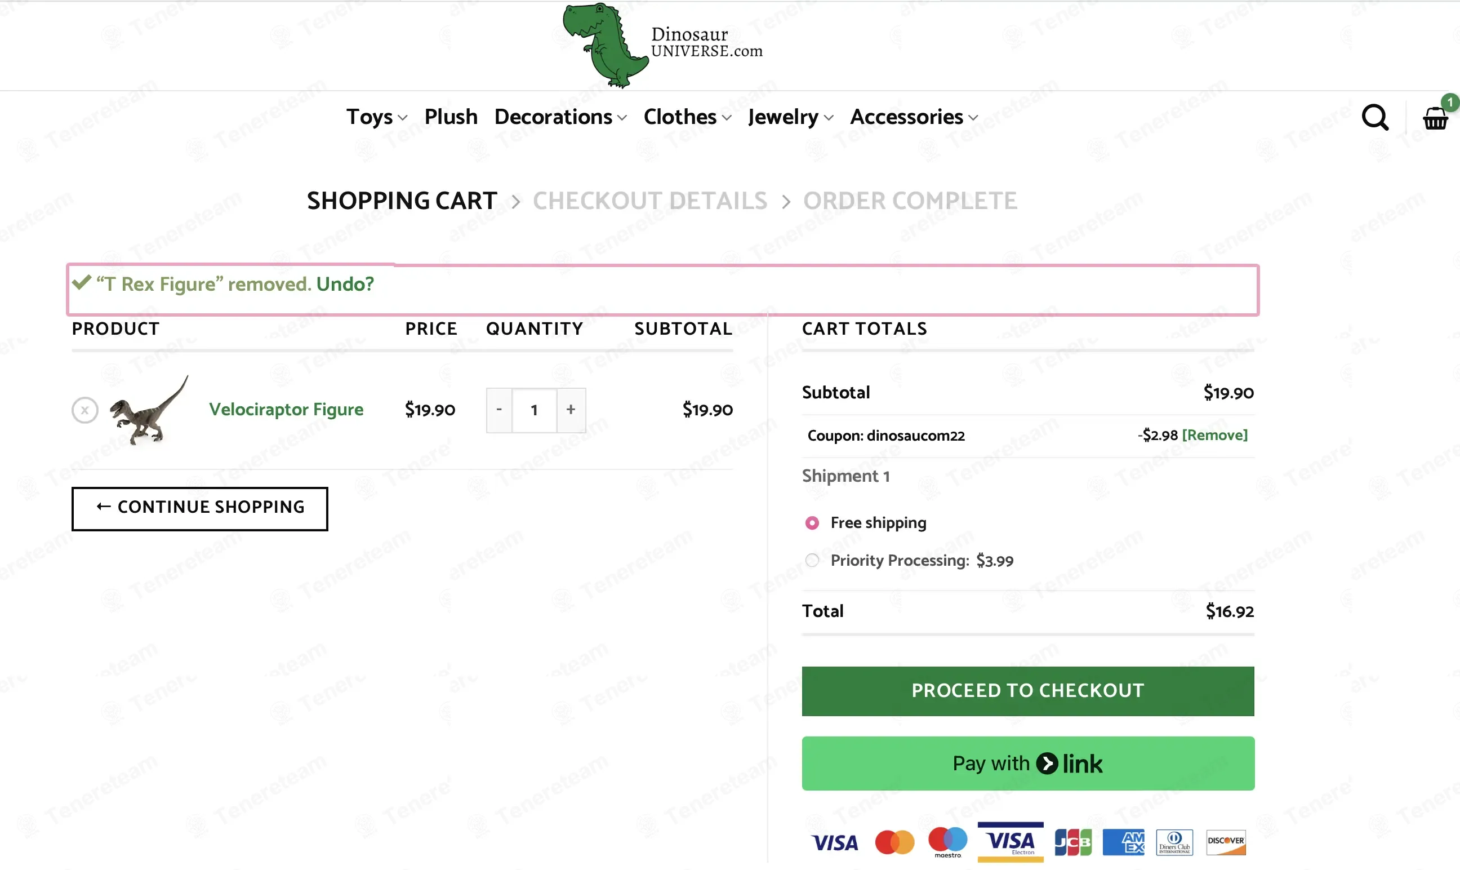Screen dimensions: 1460x870
Task: Choose Priority Processing $3.99 shipping
Action: coord(812,560)
